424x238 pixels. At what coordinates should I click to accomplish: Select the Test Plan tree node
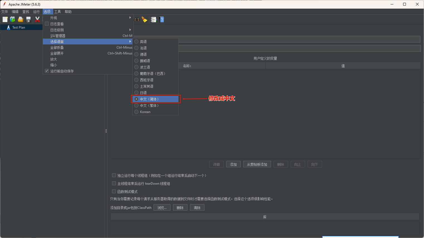click(x=18, y=27)
